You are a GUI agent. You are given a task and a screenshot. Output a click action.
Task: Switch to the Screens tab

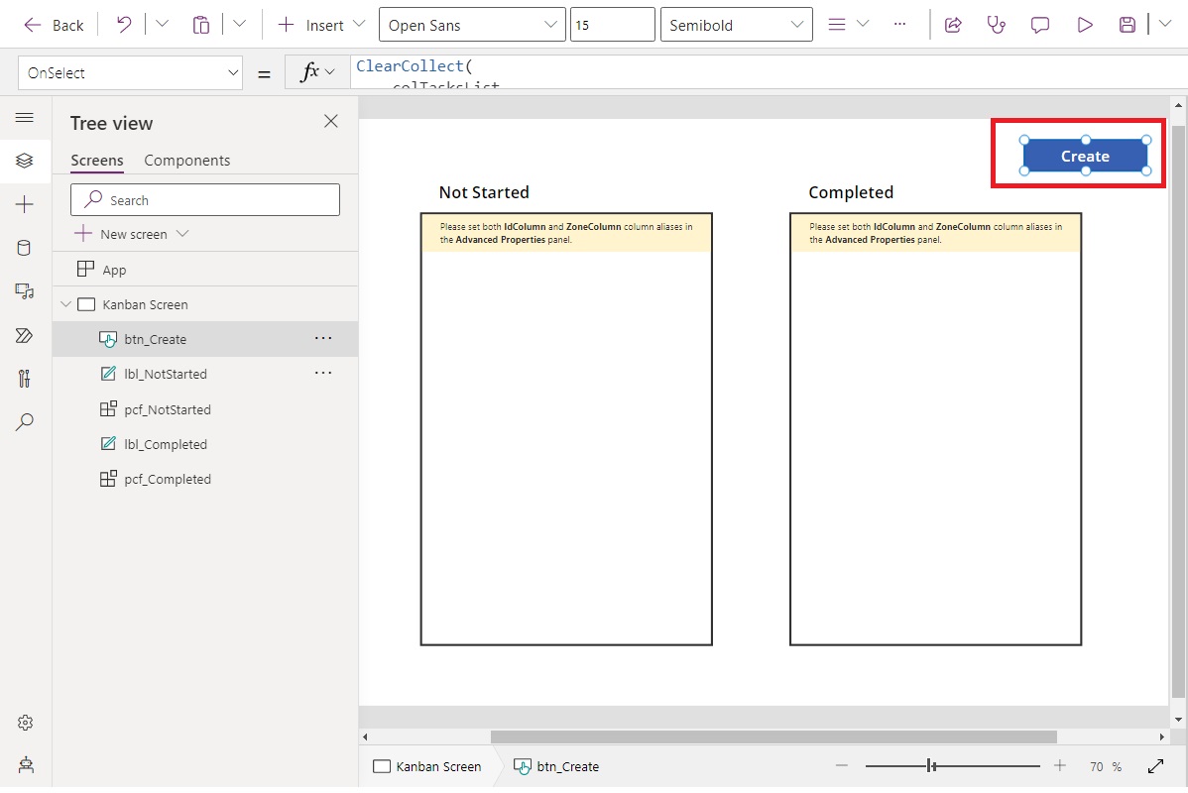tap(95, 160)
